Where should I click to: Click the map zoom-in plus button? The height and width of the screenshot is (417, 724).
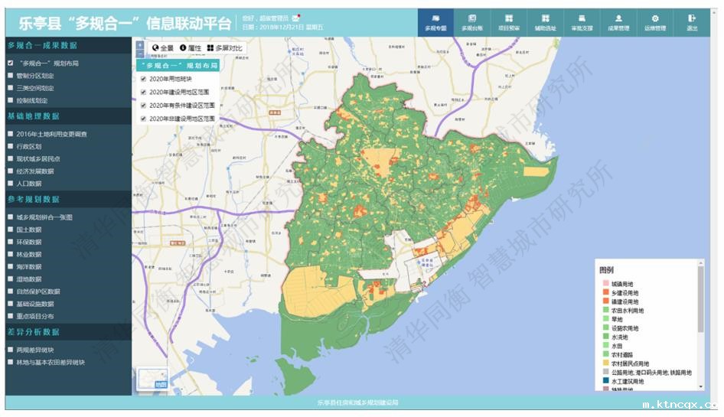coord(139,45)
